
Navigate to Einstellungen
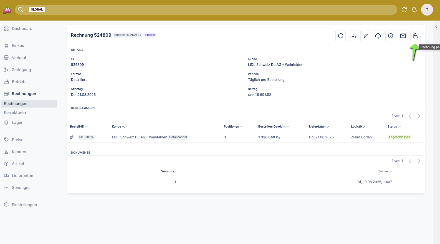(x=24, y=205)
